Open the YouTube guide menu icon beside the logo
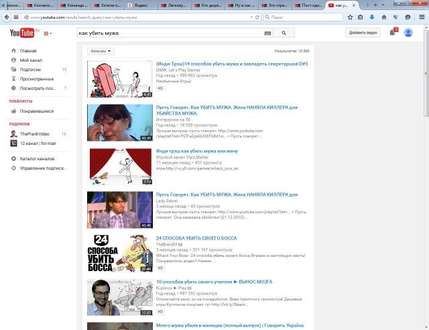This screenshot has height=330, width=429. pos(48,34)
